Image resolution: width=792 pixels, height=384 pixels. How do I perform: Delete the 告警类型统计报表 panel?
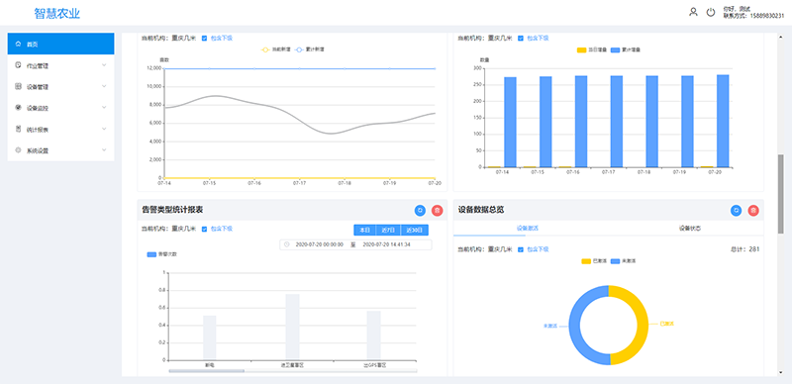tap(437, 210)
